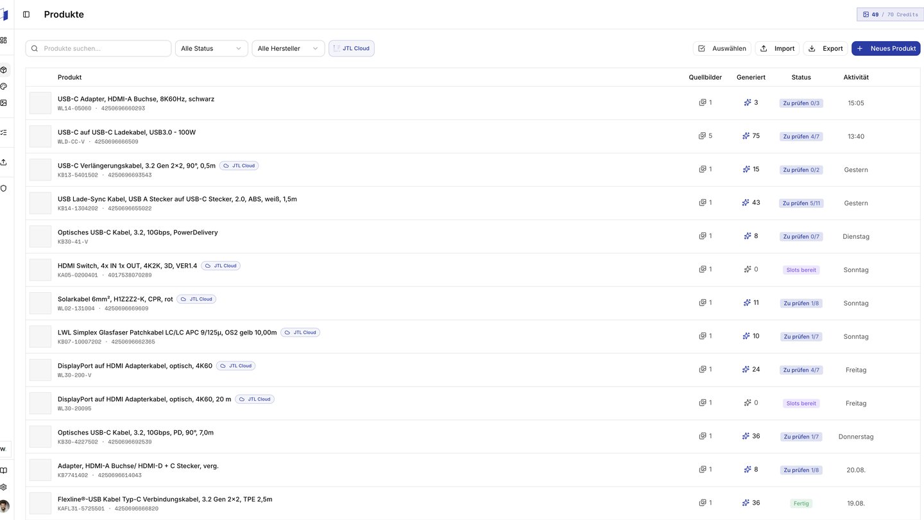Viewport: 924px width, 520px height.
Task: Open the products box icon in sidebar
Action: (4, 69)
